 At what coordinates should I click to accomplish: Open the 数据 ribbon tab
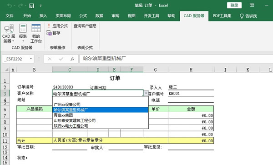(x=99, y=16)
